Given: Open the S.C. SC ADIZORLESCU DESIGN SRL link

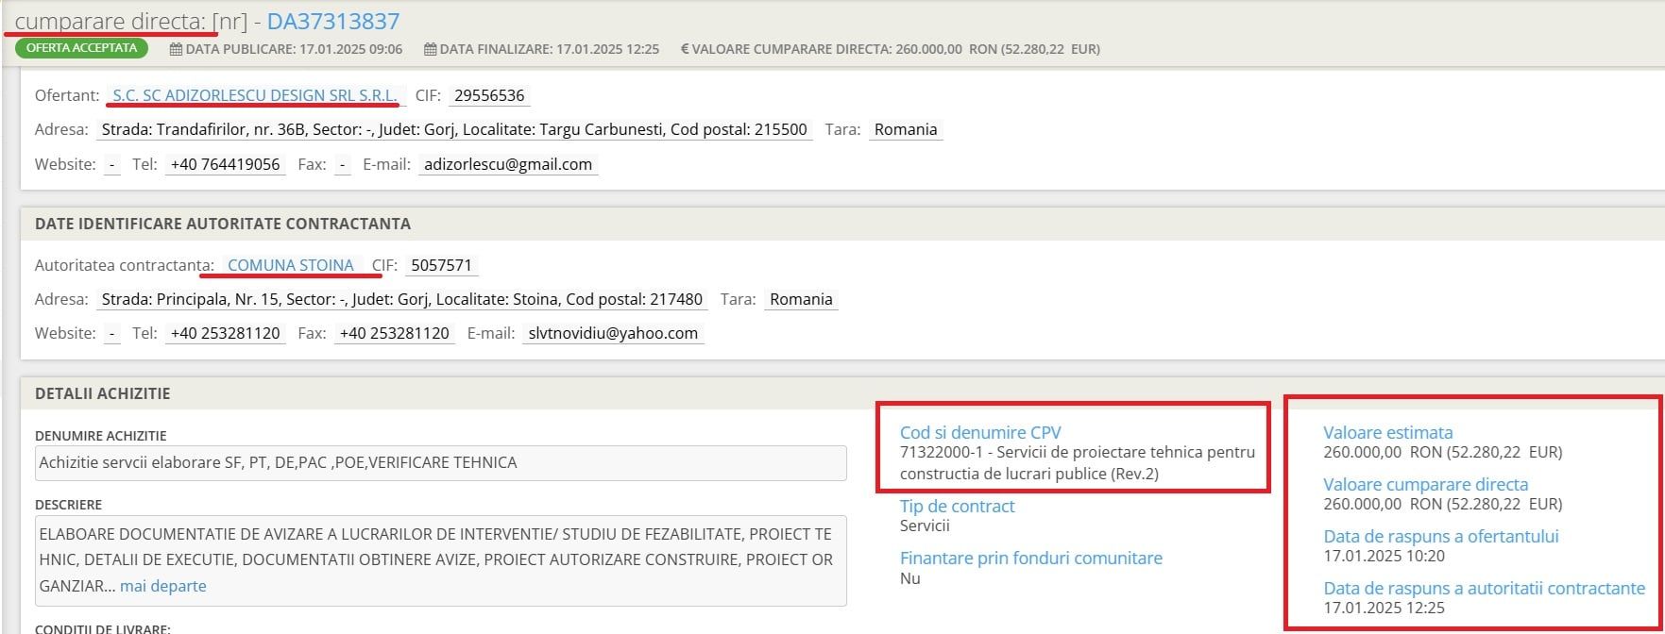Looking at the screenshot, I should point(254,95).
